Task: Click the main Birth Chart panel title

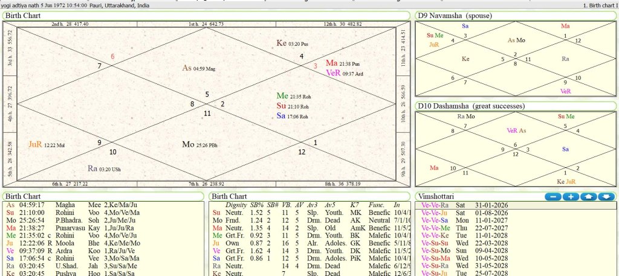Action: (23, 16)
